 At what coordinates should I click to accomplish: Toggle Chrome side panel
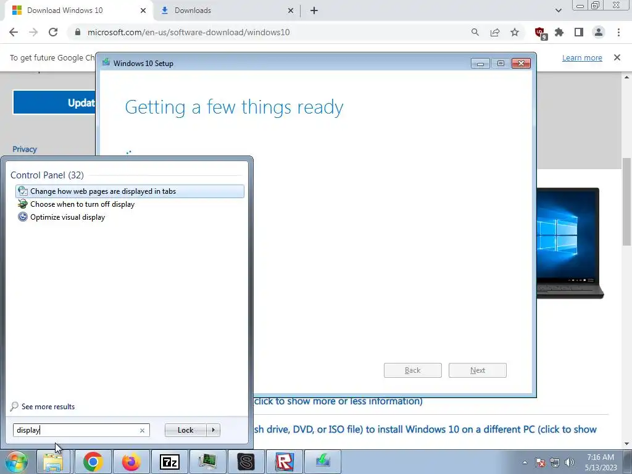[x=579, y=32]
